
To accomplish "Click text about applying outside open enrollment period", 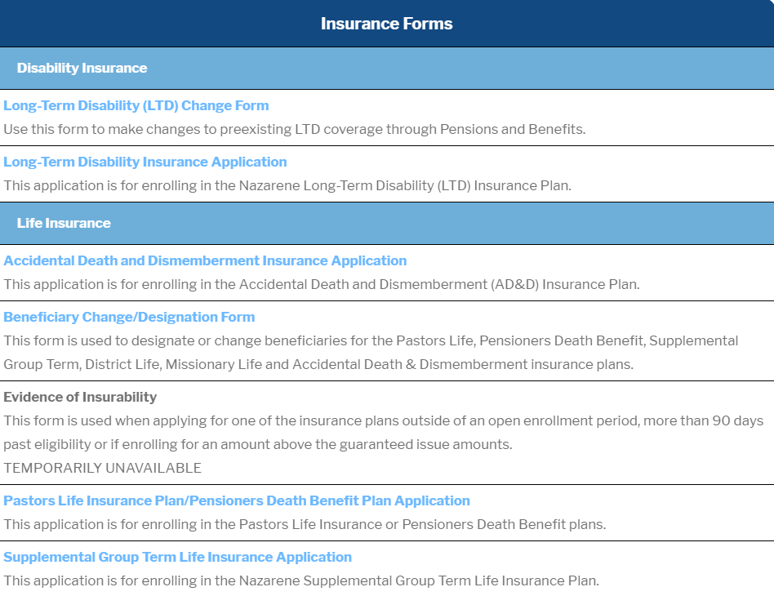I will point(384,420).
